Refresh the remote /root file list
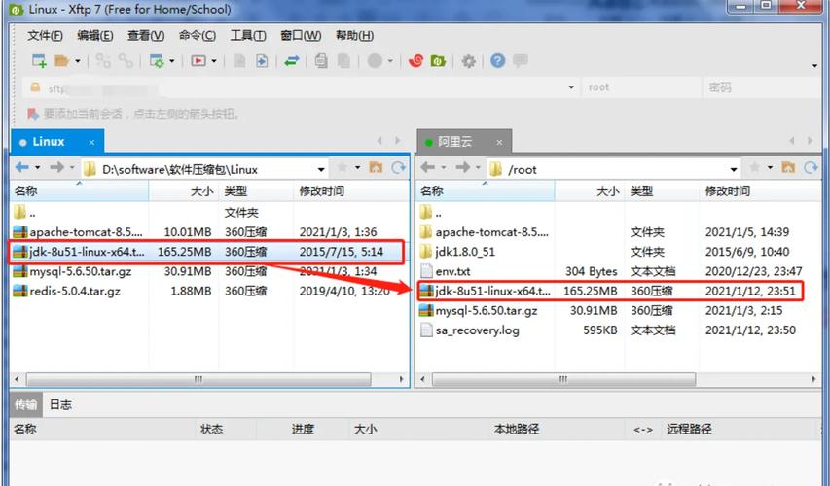 click(811, 167)
